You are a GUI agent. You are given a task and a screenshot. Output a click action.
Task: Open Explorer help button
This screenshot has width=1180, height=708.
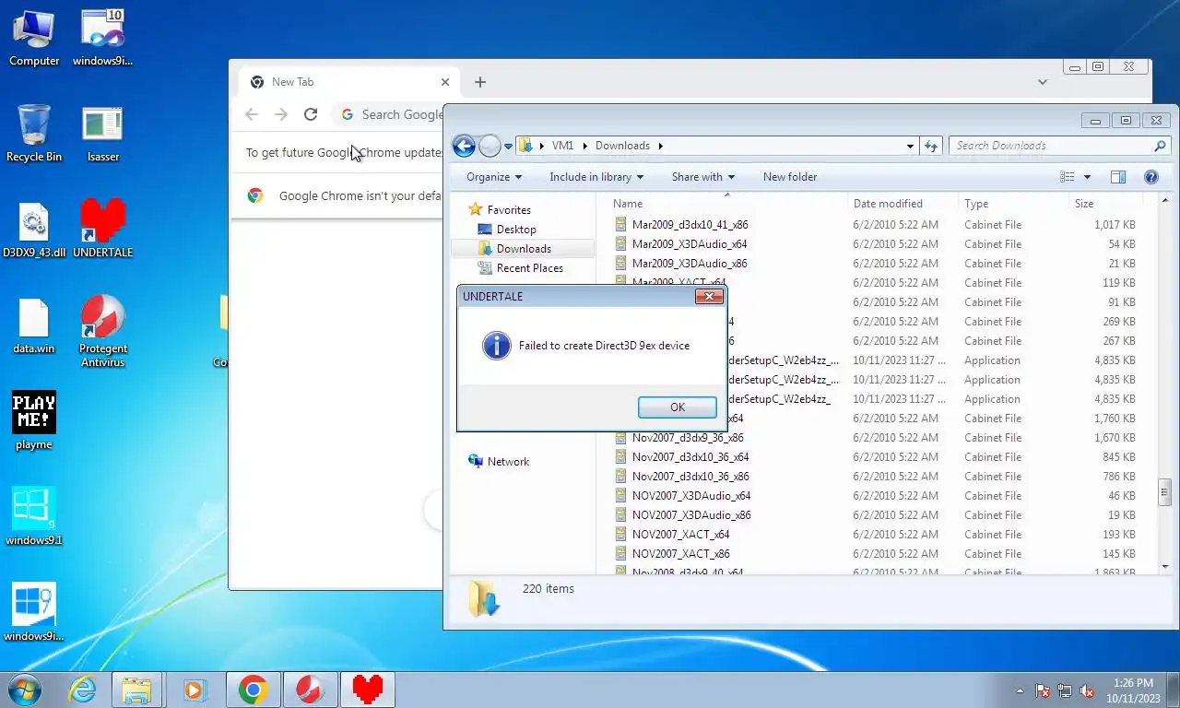[1150, 177]
